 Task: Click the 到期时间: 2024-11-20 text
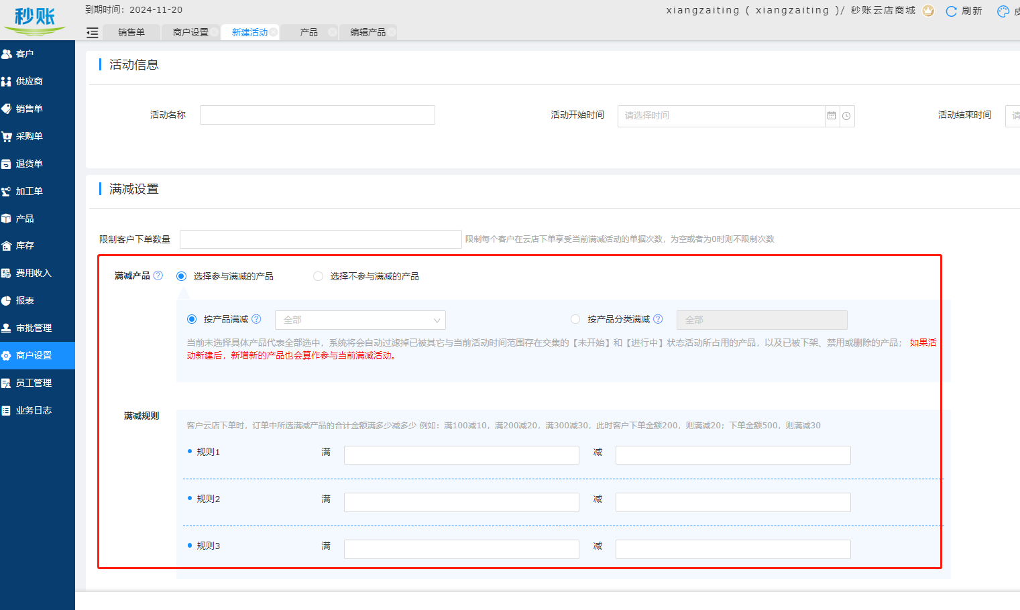(x=133, y=10)
